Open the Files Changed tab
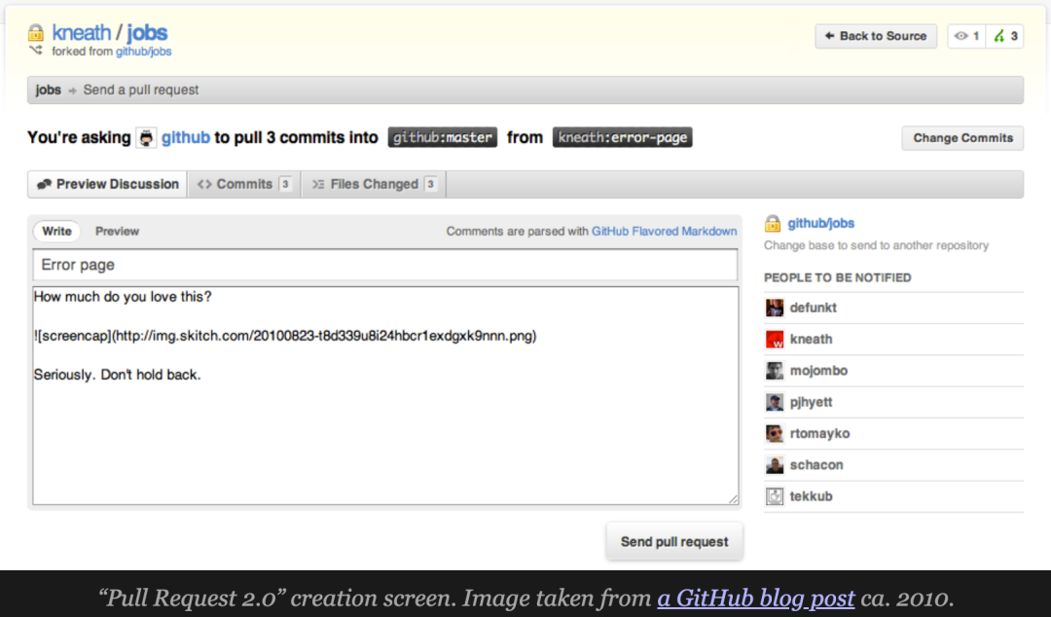The image size is (1051, 617). pyautogui.click(x=374, y=185)
